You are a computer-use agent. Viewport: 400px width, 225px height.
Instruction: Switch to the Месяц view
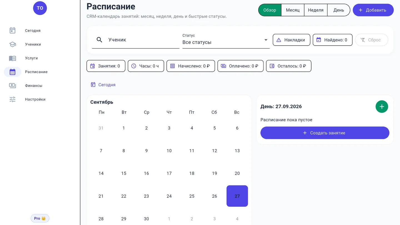[x=293, y=10]
